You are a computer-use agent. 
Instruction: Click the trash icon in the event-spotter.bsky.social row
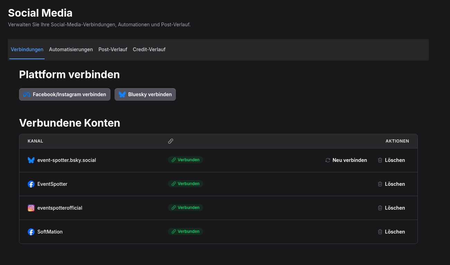[380, 160]
